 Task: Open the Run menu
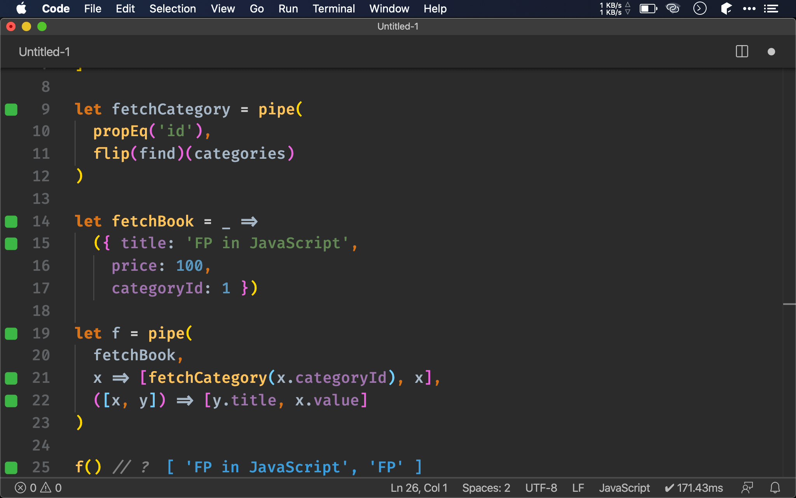pos(288,9)
